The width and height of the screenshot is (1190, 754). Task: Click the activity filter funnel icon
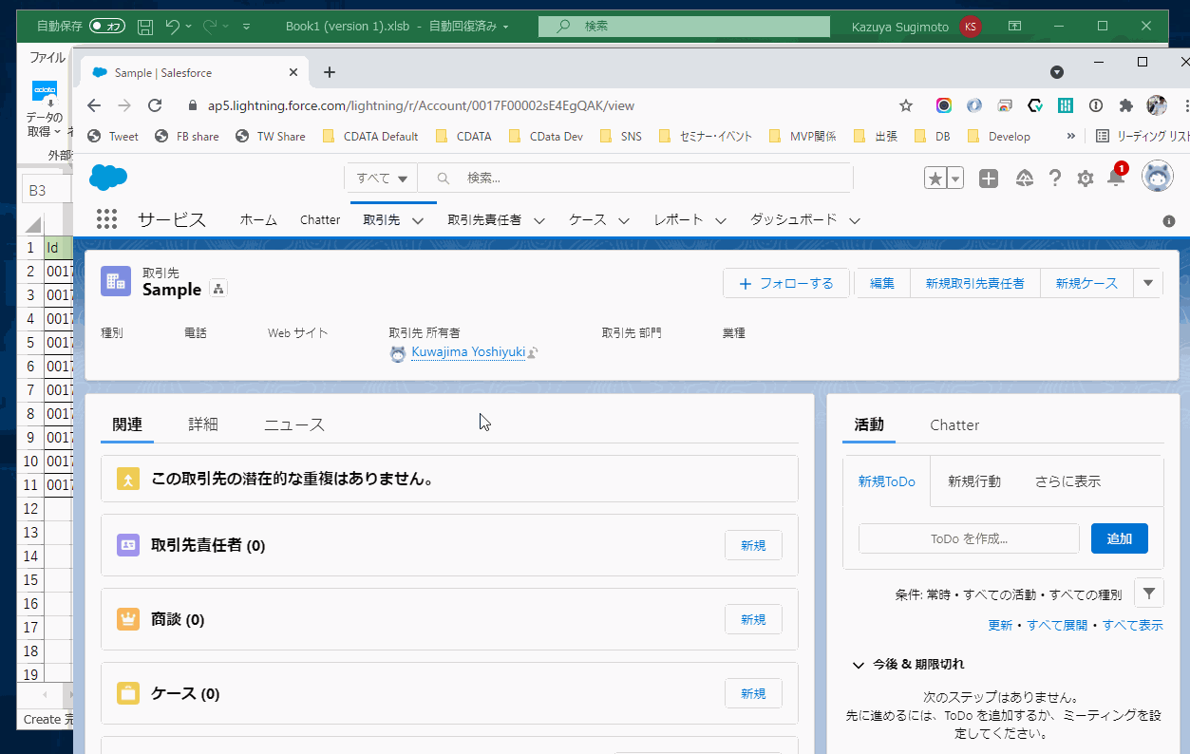1149,594
